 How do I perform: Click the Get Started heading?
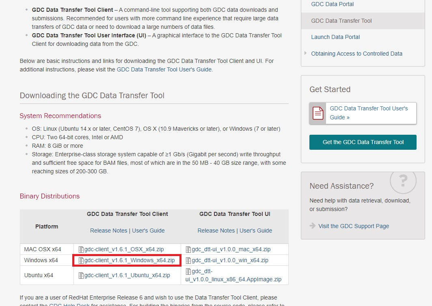[330, 90]
